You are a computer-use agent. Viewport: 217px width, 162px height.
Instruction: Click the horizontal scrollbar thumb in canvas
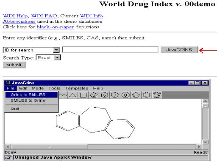pyautogui.click(x=50, y=147)
